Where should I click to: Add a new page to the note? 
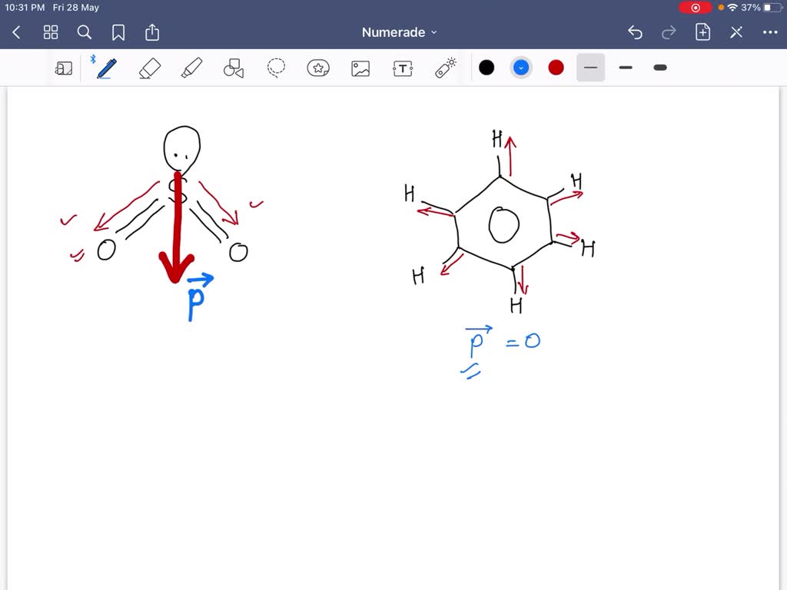702,32
